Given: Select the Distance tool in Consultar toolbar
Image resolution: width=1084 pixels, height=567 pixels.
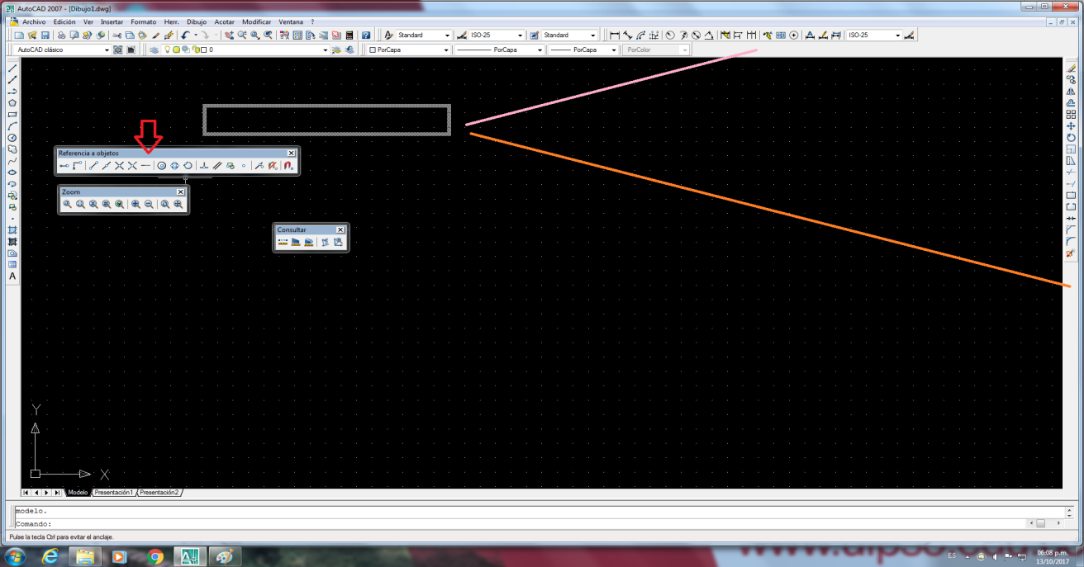Looking at the screenshot, I should (283, 242).
